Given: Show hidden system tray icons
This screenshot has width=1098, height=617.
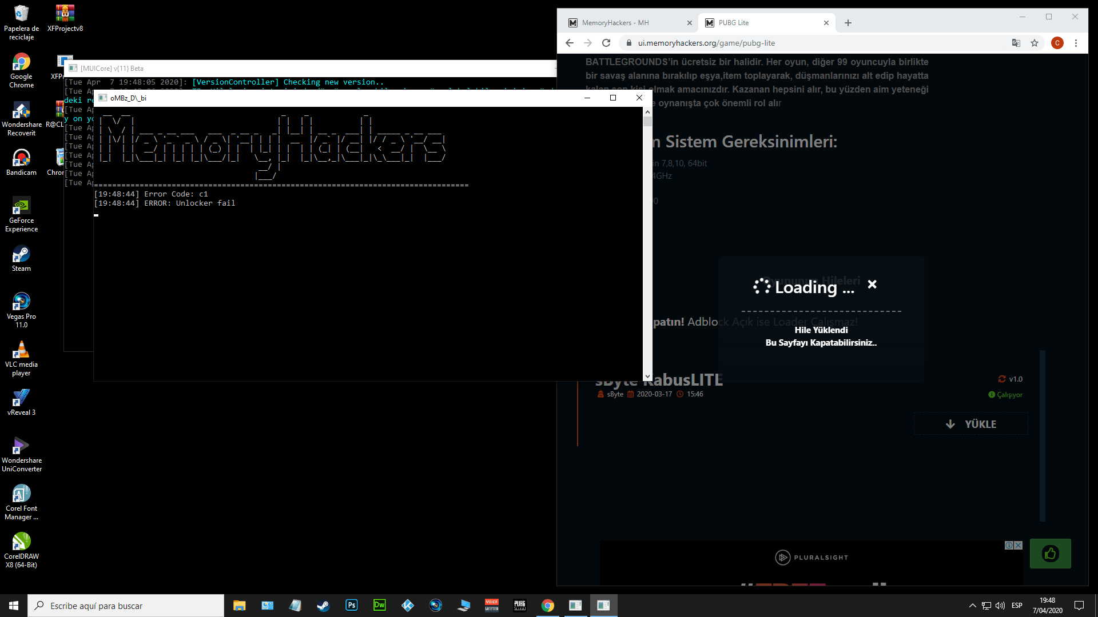Looking at the screenshot, I should coord(972,606).
